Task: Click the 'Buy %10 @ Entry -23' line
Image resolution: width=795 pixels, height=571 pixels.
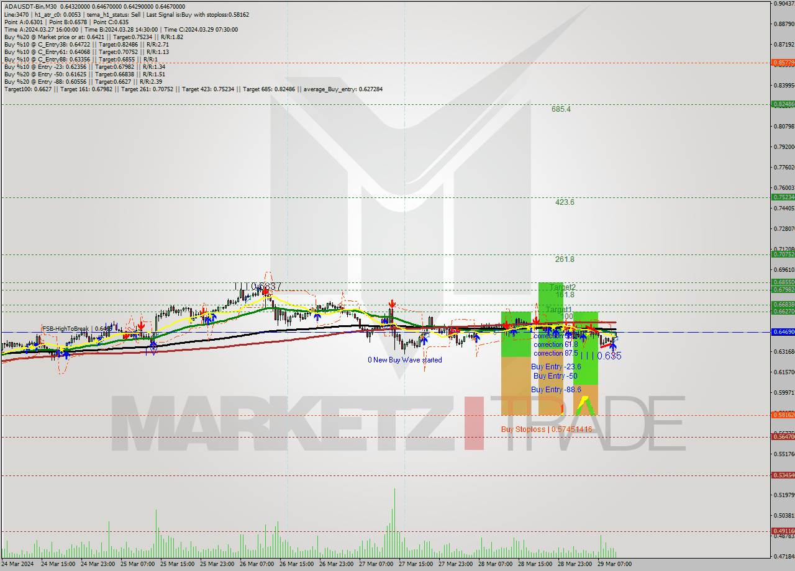Action: pos(84,66)
